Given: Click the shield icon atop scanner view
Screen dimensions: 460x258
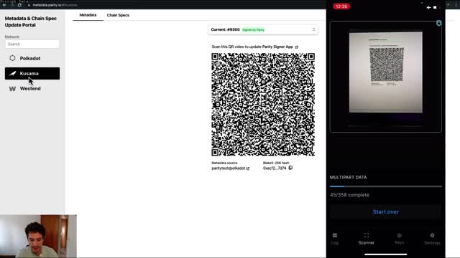Looking at the screenshot, I should point(439,23).
